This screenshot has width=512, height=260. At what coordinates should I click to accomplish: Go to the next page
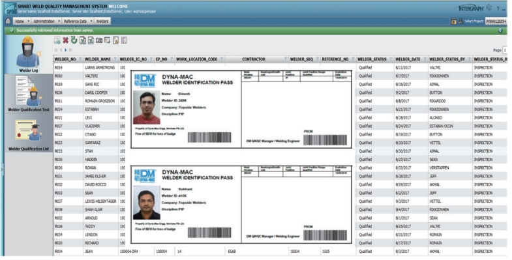[66, 50]
